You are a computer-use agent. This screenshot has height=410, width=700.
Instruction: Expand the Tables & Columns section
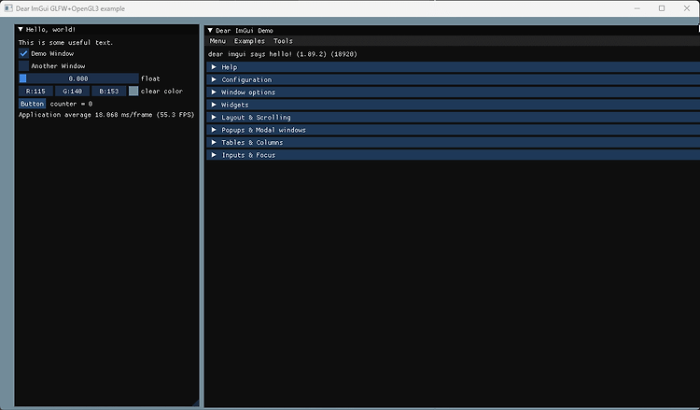click(453, 143)
